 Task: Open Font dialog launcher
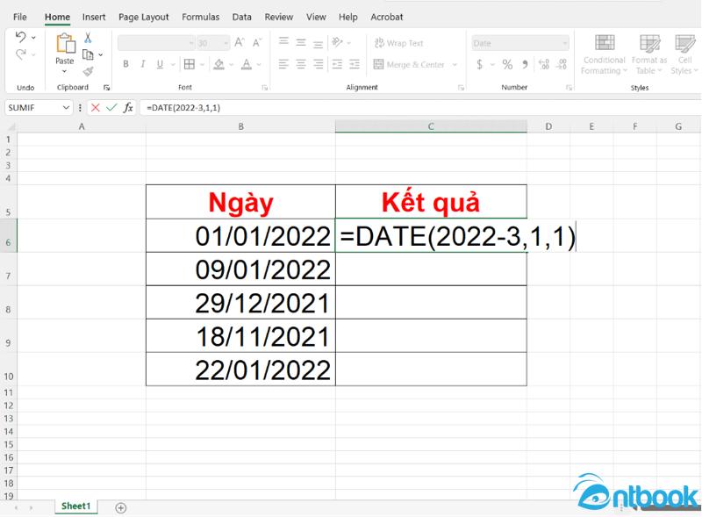pos(265,88)
